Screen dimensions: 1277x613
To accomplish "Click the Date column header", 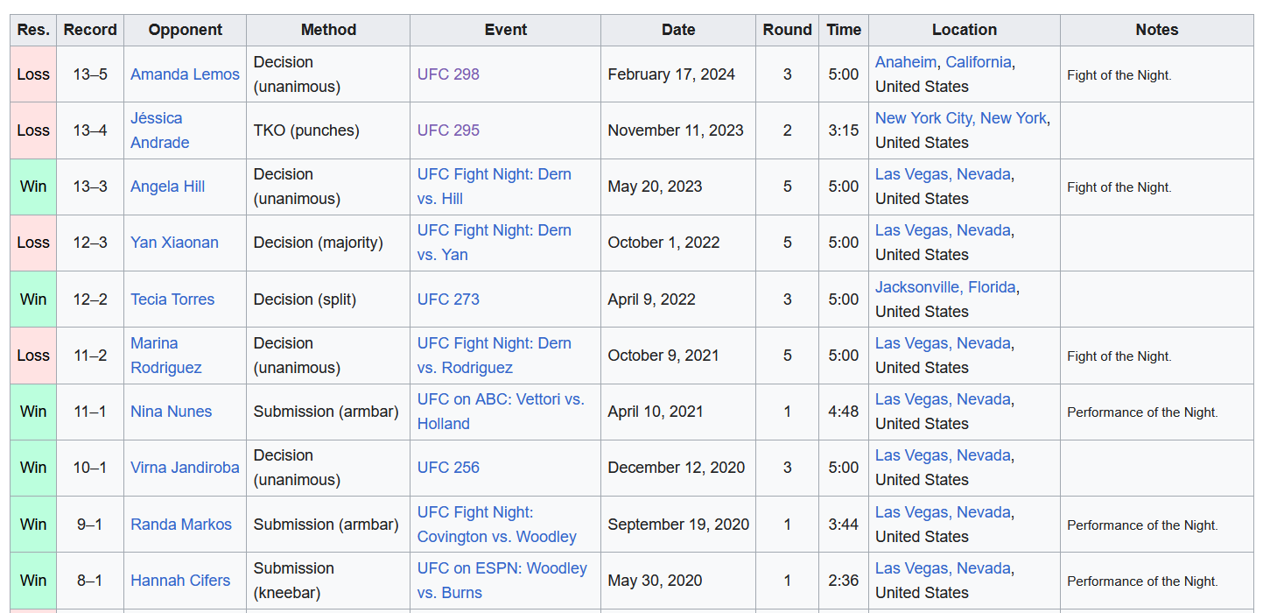I will click(678, 30).
